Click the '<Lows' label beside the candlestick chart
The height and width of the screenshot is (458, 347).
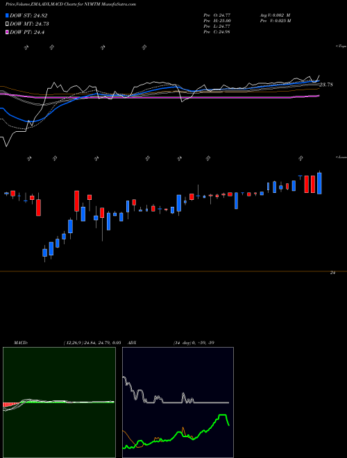pos(341,157)
